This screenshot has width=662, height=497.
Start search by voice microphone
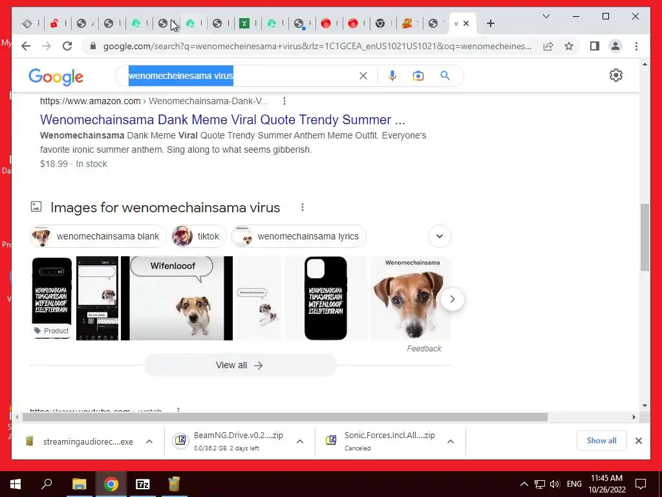tap(392, 76)
